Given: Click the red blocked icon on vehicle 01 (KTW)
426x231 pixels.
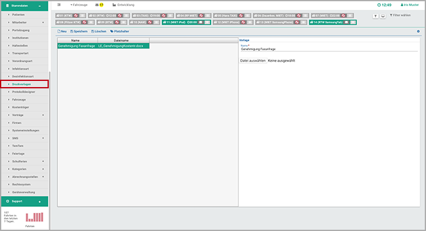Looking at the screenshot, I should (76, 16).
